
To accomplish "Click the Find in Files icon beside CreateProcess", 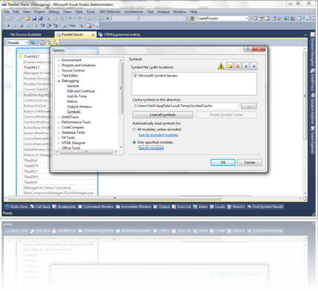I will coord(191,18).
